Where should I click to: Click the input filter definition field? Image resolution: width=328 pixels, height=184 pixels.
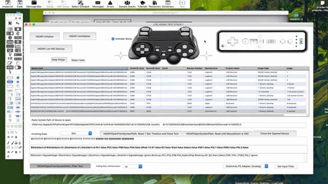coord(169,158)
